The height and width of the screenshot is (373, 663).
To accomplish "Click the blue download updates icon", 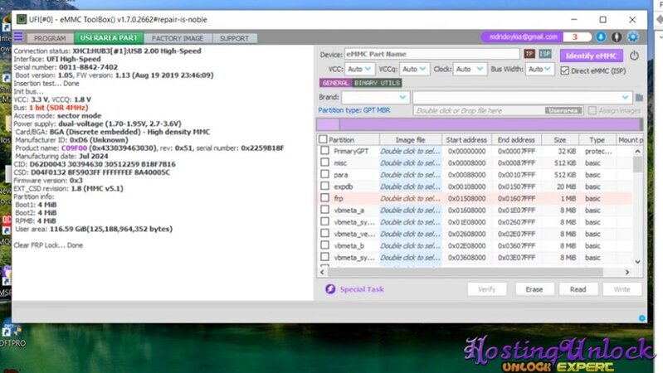I will 601,37.
